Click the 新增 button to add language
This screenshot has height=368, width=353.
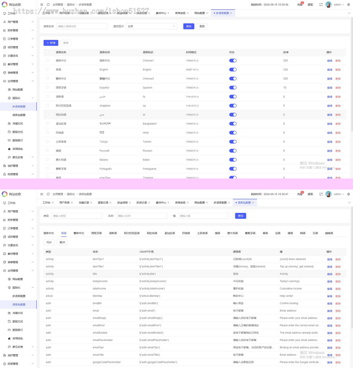[51, 43]
